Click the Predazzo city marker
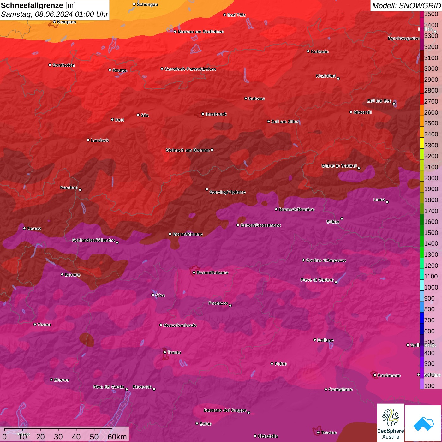Screen dimensions: 442x442 click(230, 305)
